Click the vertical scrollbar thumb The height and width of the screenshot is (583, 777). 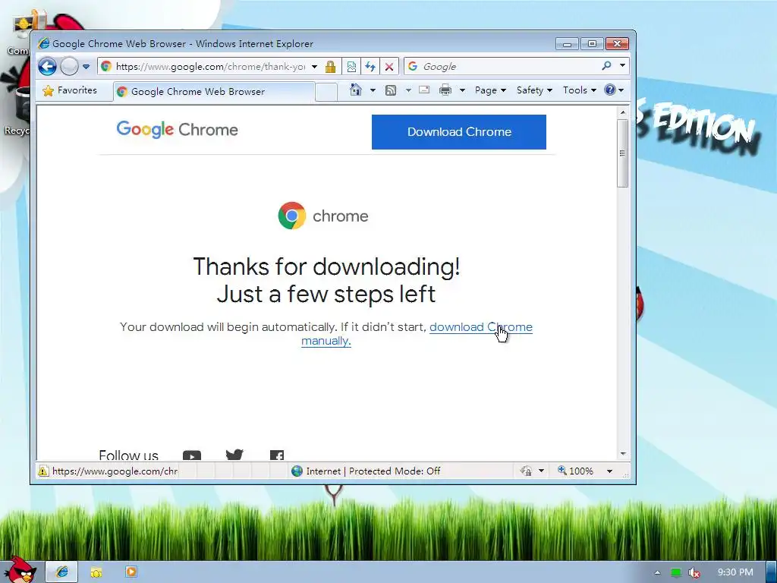tap(623, 153)
